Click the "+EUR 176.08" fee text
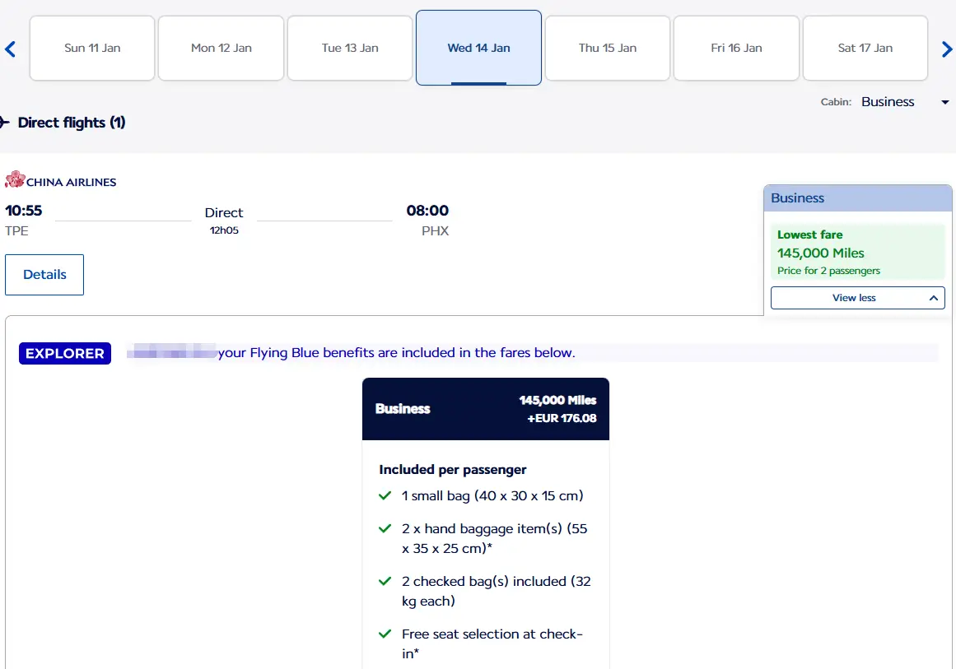Image resolution: width=956 pixels, height=669 pixels. point(562,419)
